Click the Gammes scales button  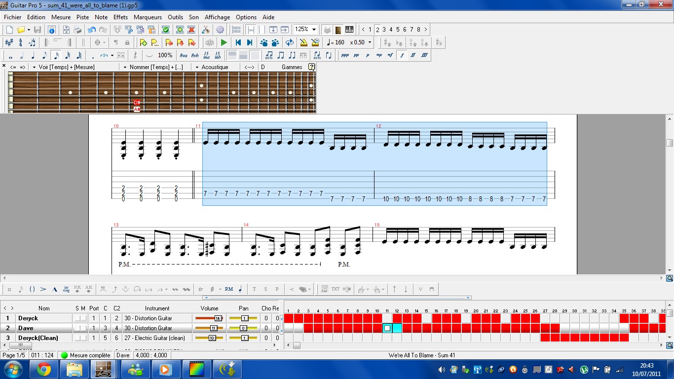(292, 67)
